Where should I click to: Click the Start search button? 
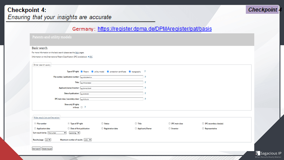point(36,148)
